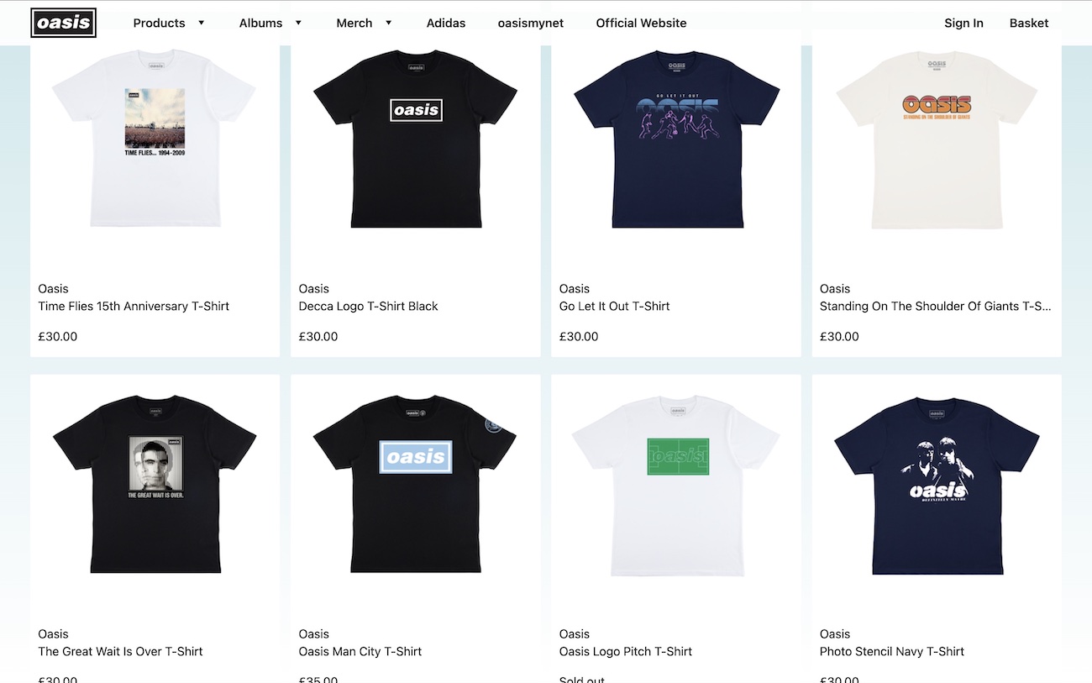
Task: Expand the Merch dropdown arrow
Action: [x=388, y=23]
